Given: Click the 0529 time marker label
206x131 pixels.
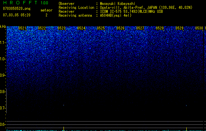Looking at the screenshot, I should click(x=179, y=28).
